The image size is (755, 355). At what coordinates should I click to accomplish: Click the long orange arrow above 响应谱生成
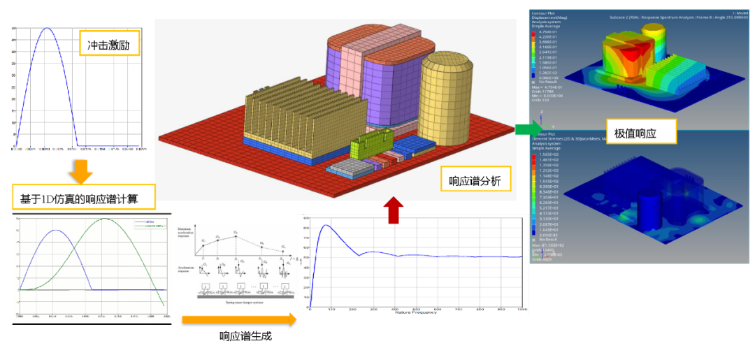(239, 319)
